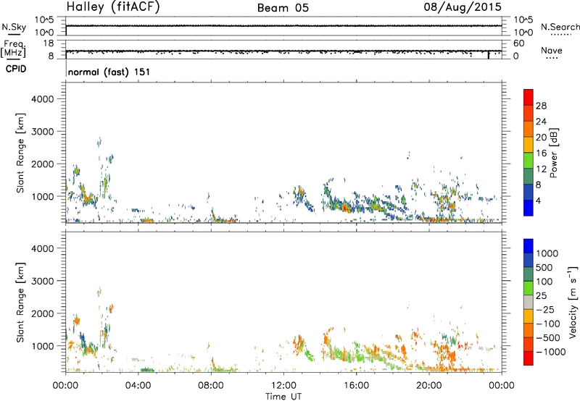Click the "N.Search" legend label
This screenshot has height=401, width=580.
560,27
